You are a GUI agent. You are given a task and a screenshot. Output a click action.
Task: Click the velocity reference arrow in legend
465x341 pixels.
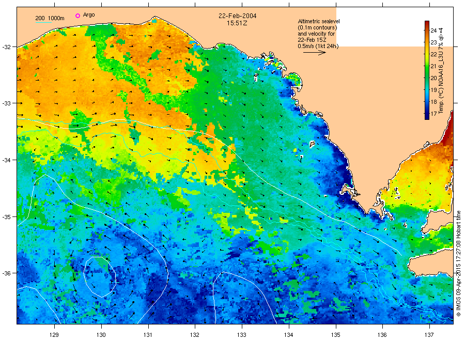pos(314,53)
